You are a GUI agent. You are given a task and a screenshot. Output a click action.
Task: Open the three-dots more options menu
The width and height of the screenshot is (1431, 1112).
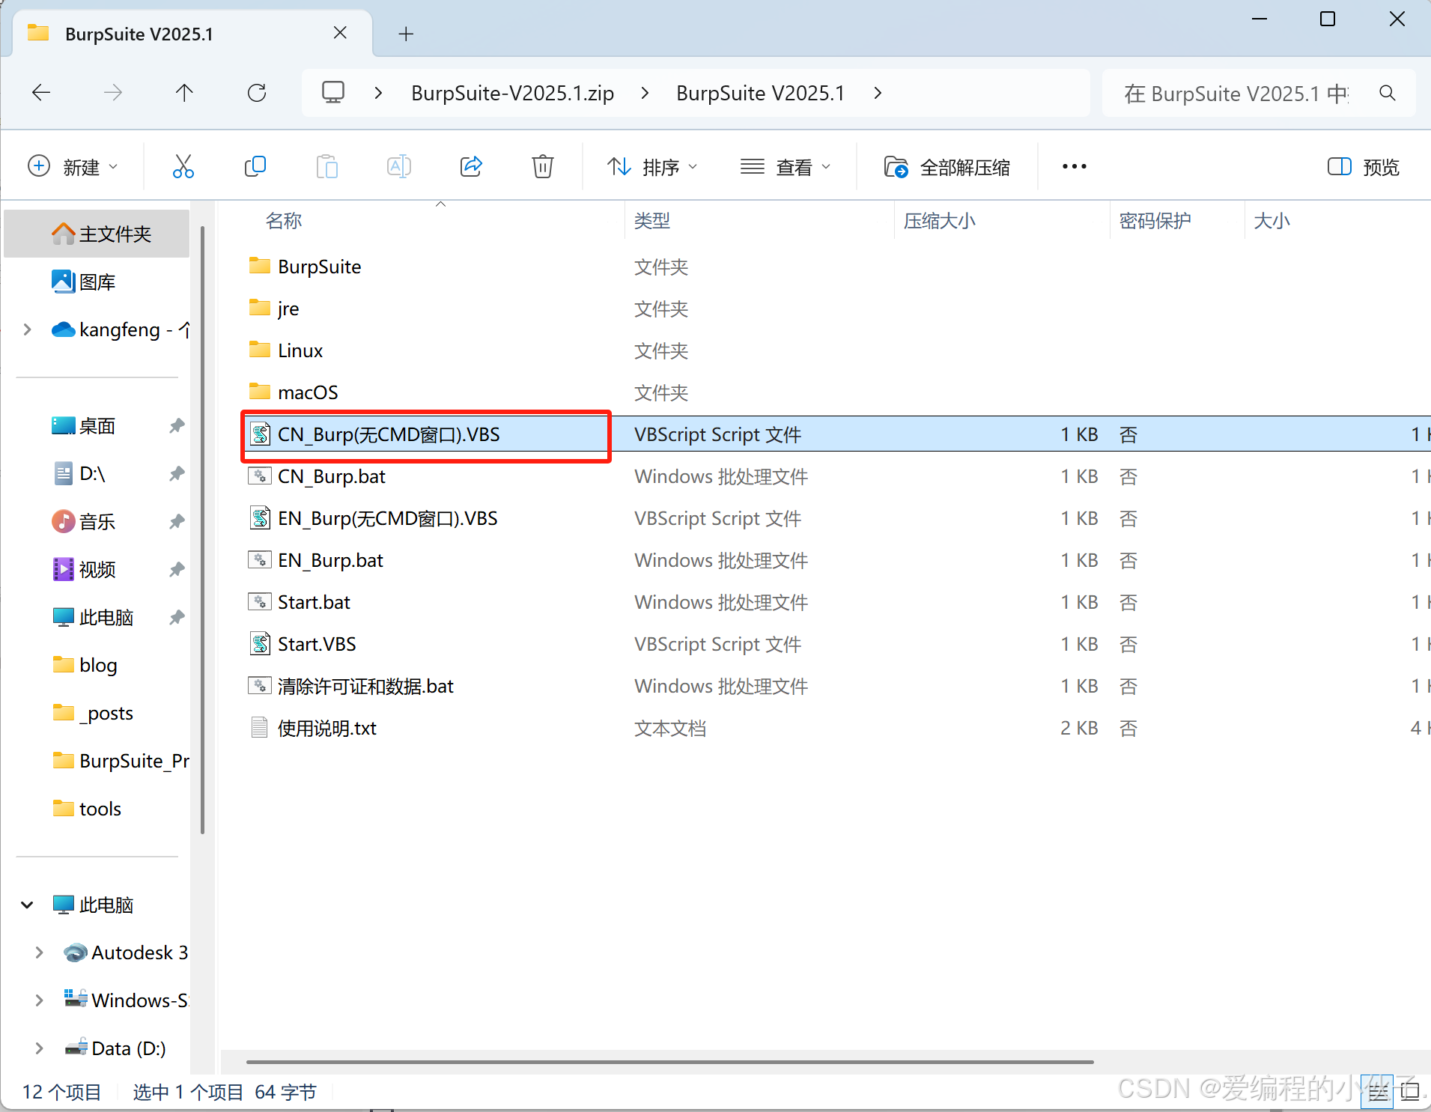[x=1074, y=166]
